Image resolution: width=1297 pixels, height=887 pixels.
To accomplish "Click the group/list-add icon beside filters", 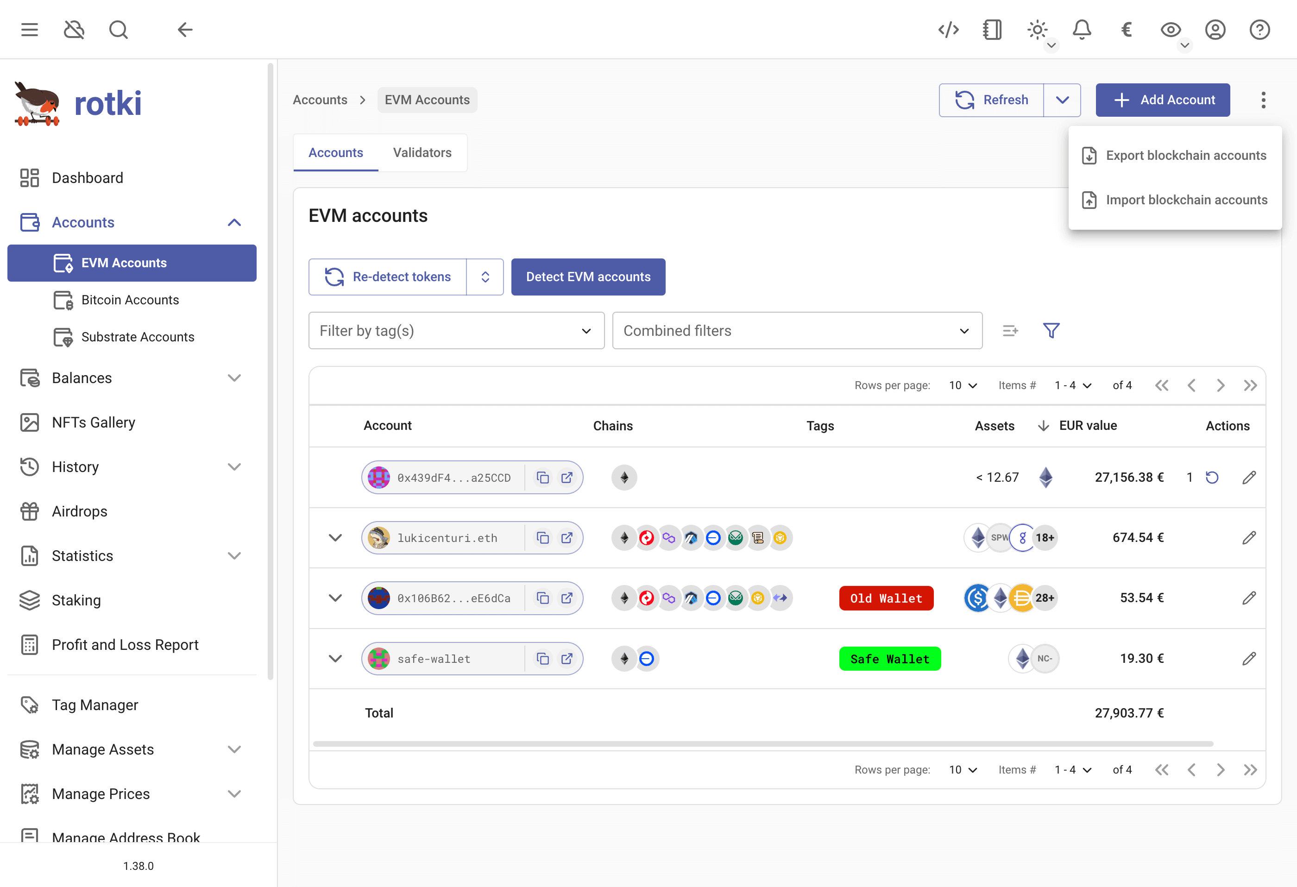I will (1010, 330).
